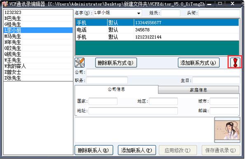The width and height of the screenshot is (245, 159).
Task: Select phone number 12123122144 row
Action: pos(157,37)
